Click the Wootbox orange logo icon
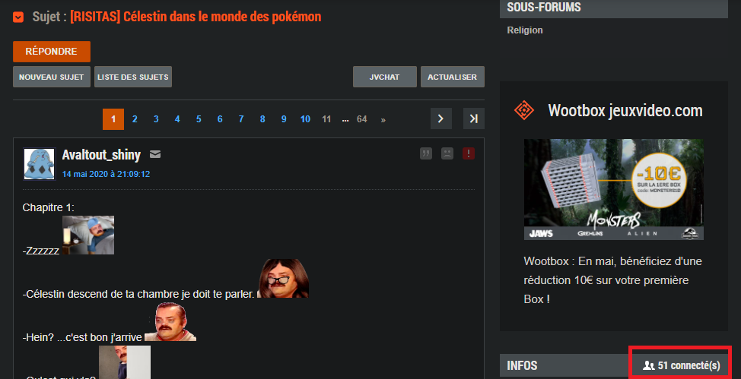Viewport: 741px width, 379px height. coord(524,110)
